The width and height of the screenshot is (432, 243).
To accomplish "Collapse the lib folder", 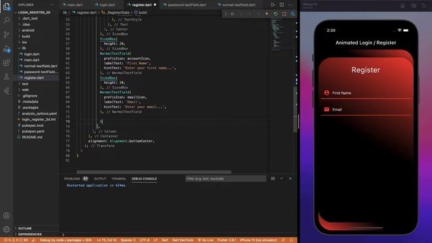I will [24, 48].
